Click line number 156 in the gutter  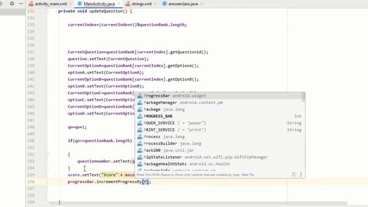(x=31, y=182)
